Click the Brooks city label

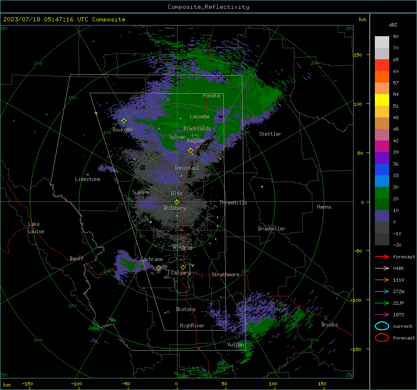coord(329,325)
